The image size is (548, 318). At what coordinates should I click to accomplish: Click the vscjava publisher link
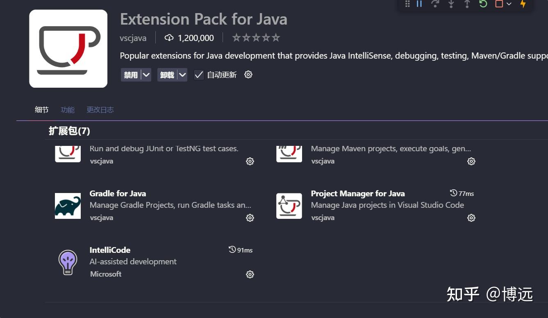click(x=133, y=38)
